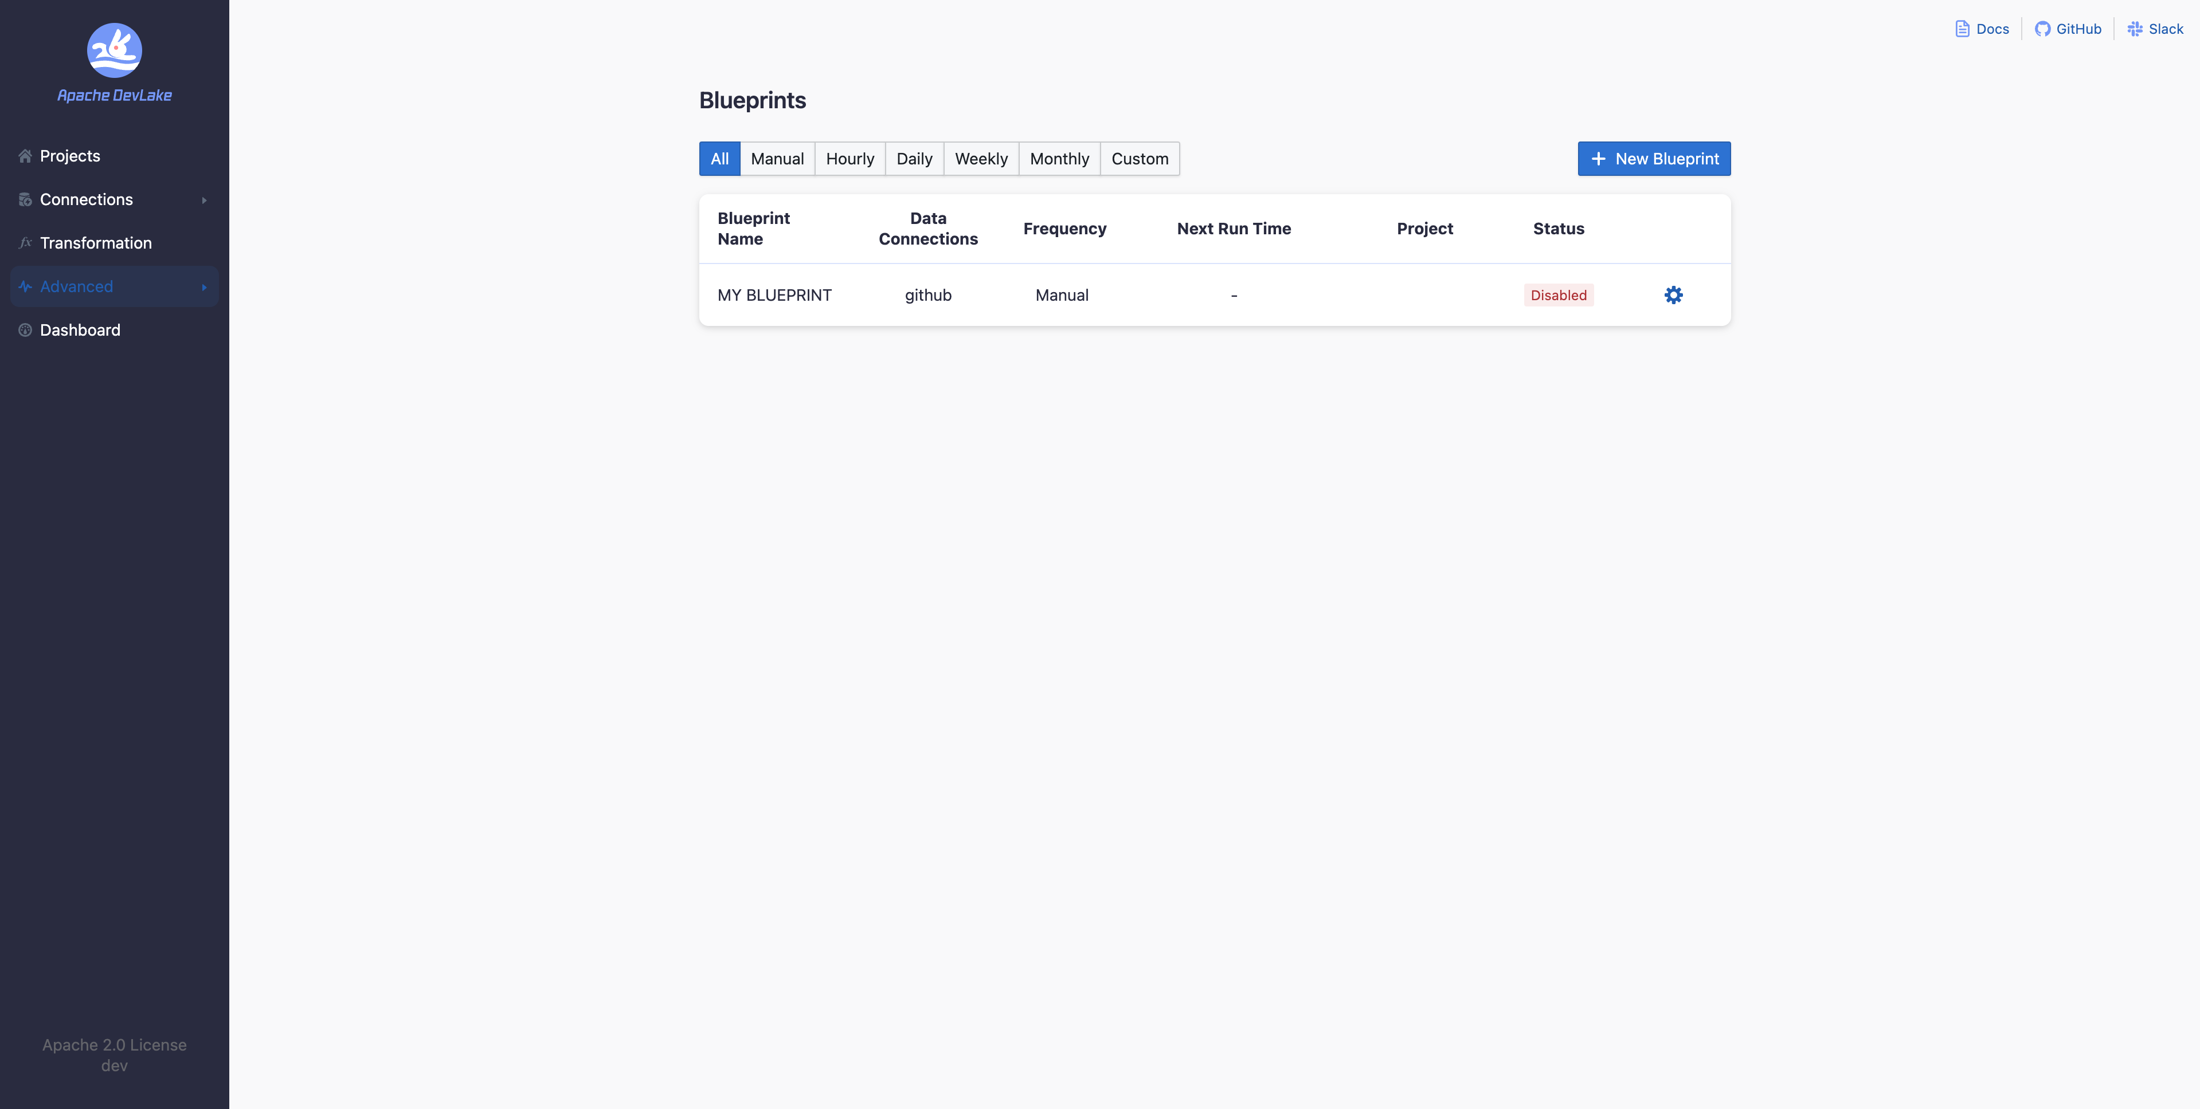Click the GitHub octocat icon
2200x1109 pixels.
pos(2042,29)
